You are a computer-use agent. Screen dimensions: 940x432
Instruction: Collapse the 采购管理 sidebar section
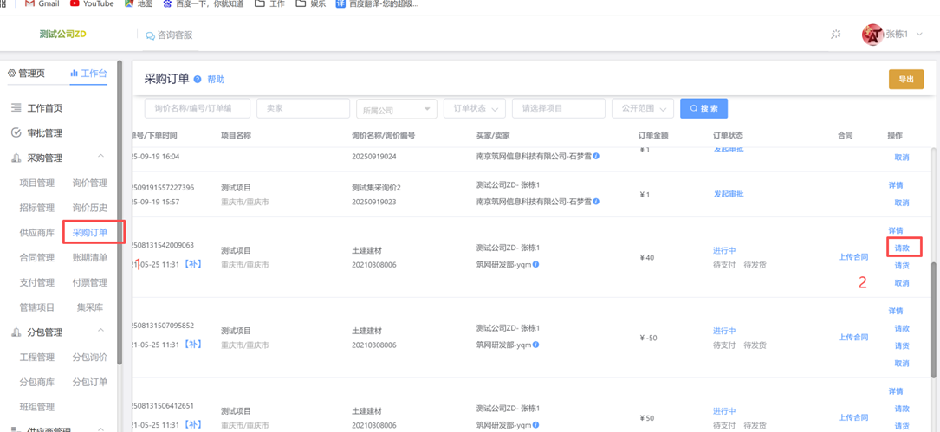pyautogui.click(x=100, y=158)
